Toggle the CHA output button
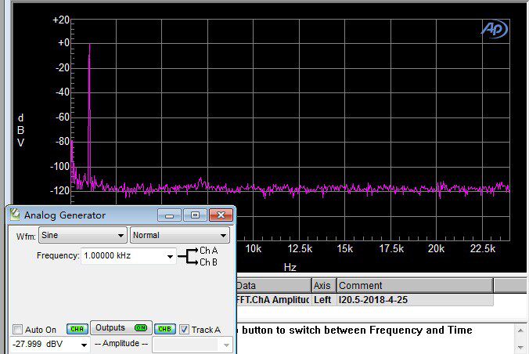 coord(77,329)
